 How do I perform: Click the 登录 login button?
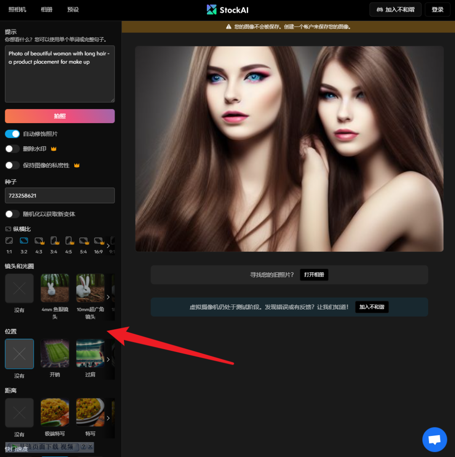(437, 10)
